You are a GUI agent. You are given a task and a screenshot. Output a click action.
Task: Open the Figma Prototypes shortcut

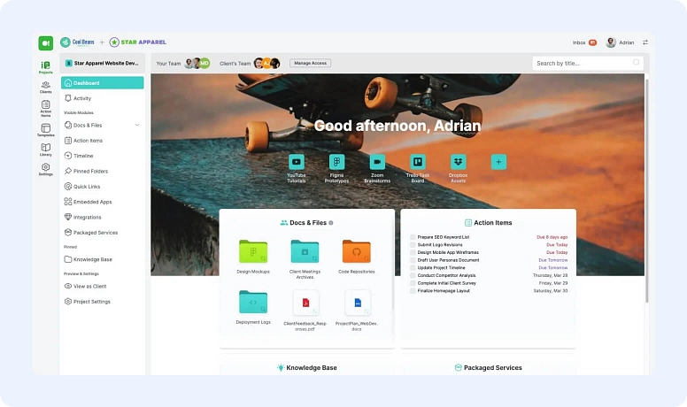pos(336,162)
